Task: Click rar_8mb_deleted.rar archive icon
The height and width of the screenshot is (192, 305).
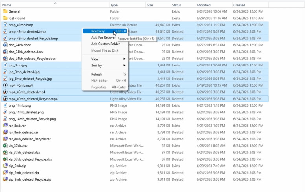Action: 5,132
